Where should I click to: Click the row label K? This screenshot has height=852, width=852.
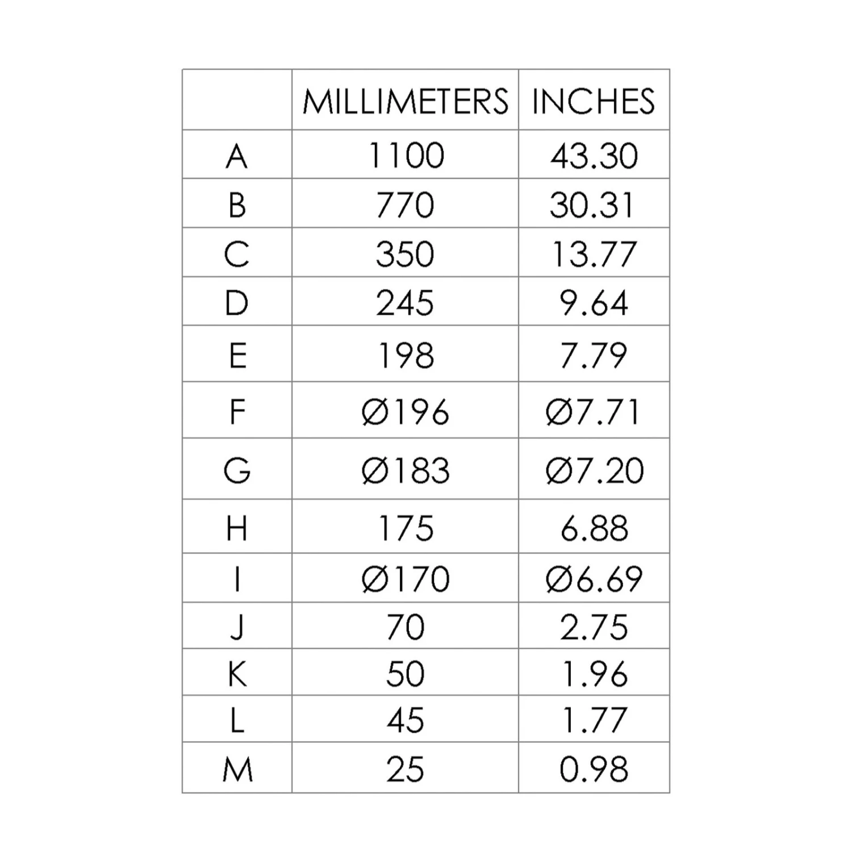237,674
